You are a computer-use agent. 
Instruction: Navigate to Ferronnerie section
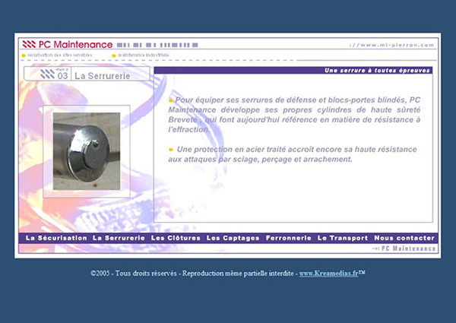(x=289, y=238)
